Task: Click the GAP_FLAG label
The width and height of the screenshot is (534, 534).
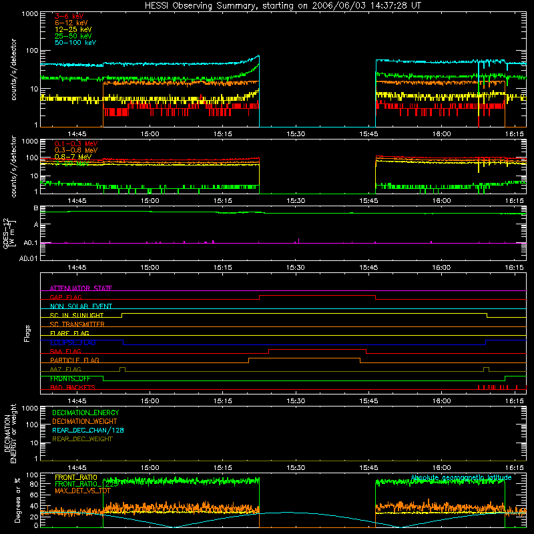Action: [65, 297]
